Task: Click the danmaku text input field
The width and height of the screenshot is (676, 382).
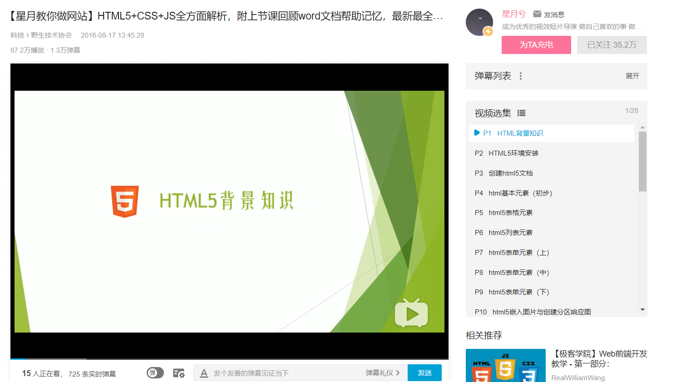Action: 286,373
